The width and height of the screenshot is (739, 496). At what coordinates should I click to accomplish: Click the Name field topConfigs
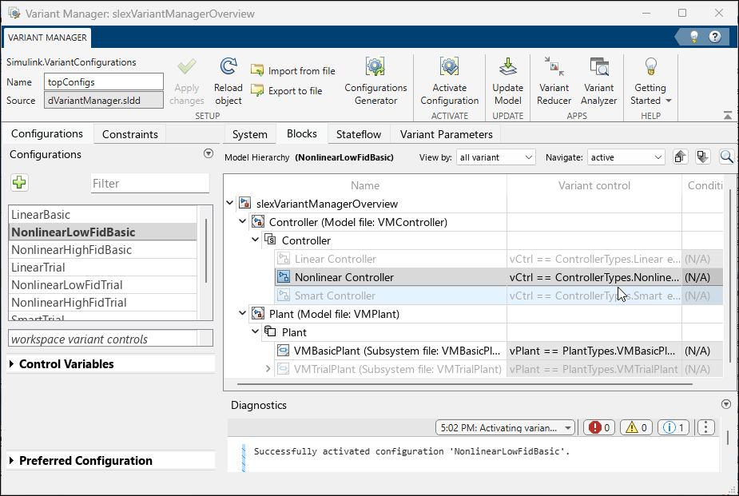[104, 82]
